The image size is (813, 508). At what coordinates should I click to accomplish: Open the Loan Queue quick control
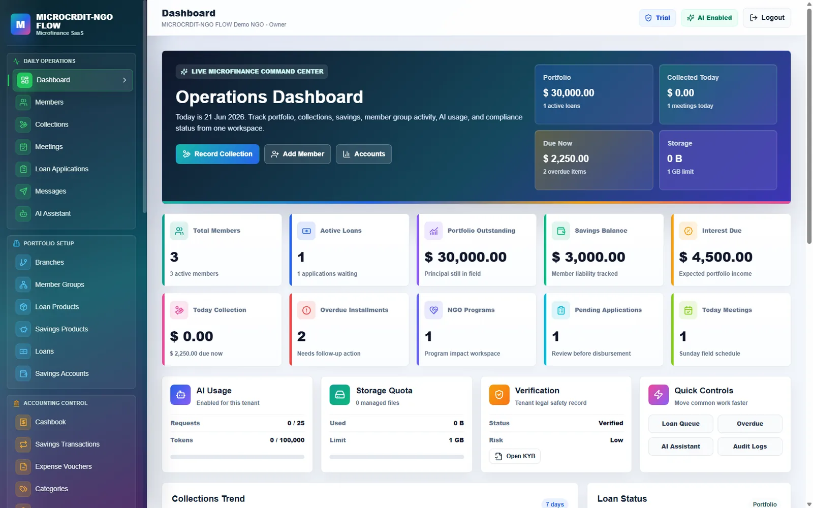680,424
